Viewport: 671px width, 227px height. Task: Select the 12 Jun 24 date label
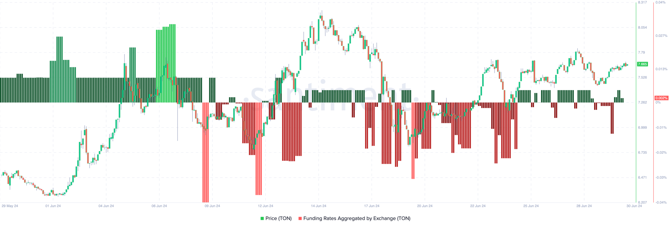coord(266,206)
